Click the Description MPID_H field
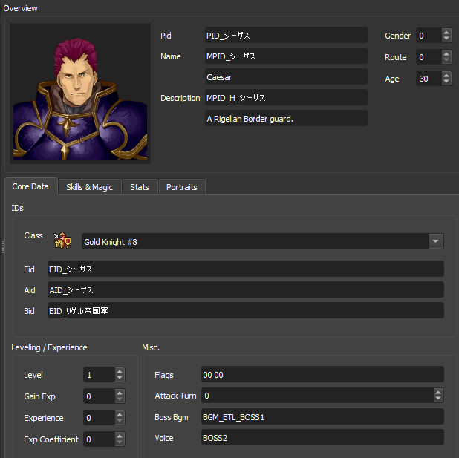 [x=287, y=98]
